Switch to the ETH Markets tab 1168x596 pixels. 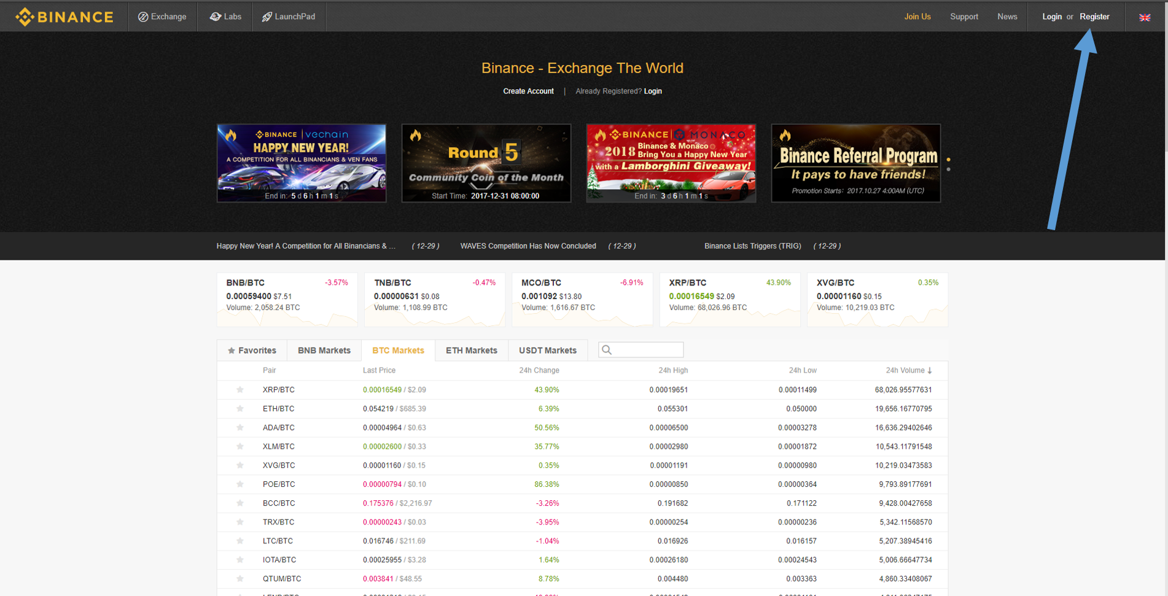(x=472, y=350)
